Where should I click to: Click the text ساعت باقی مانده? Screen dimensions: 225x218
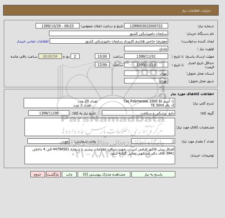tap(24, 56)
